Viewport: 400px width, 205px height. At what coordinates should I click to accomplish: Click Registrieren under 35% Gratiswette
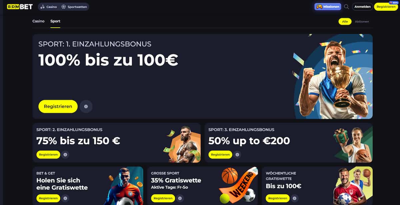coord(163,198)
